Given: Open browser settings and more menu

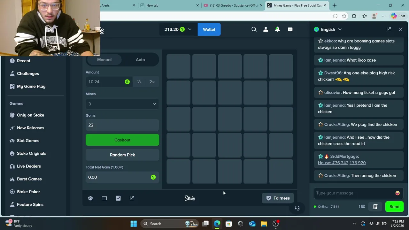Looking at the screenshot, I should coord(384,16).
